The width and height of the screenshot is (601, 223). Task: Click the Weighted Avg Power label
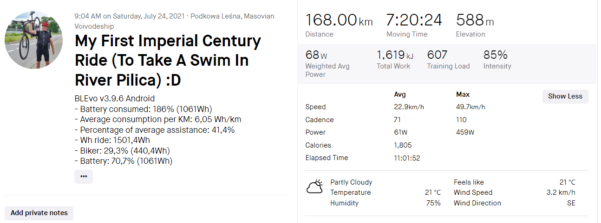click(x=327, y=70)
